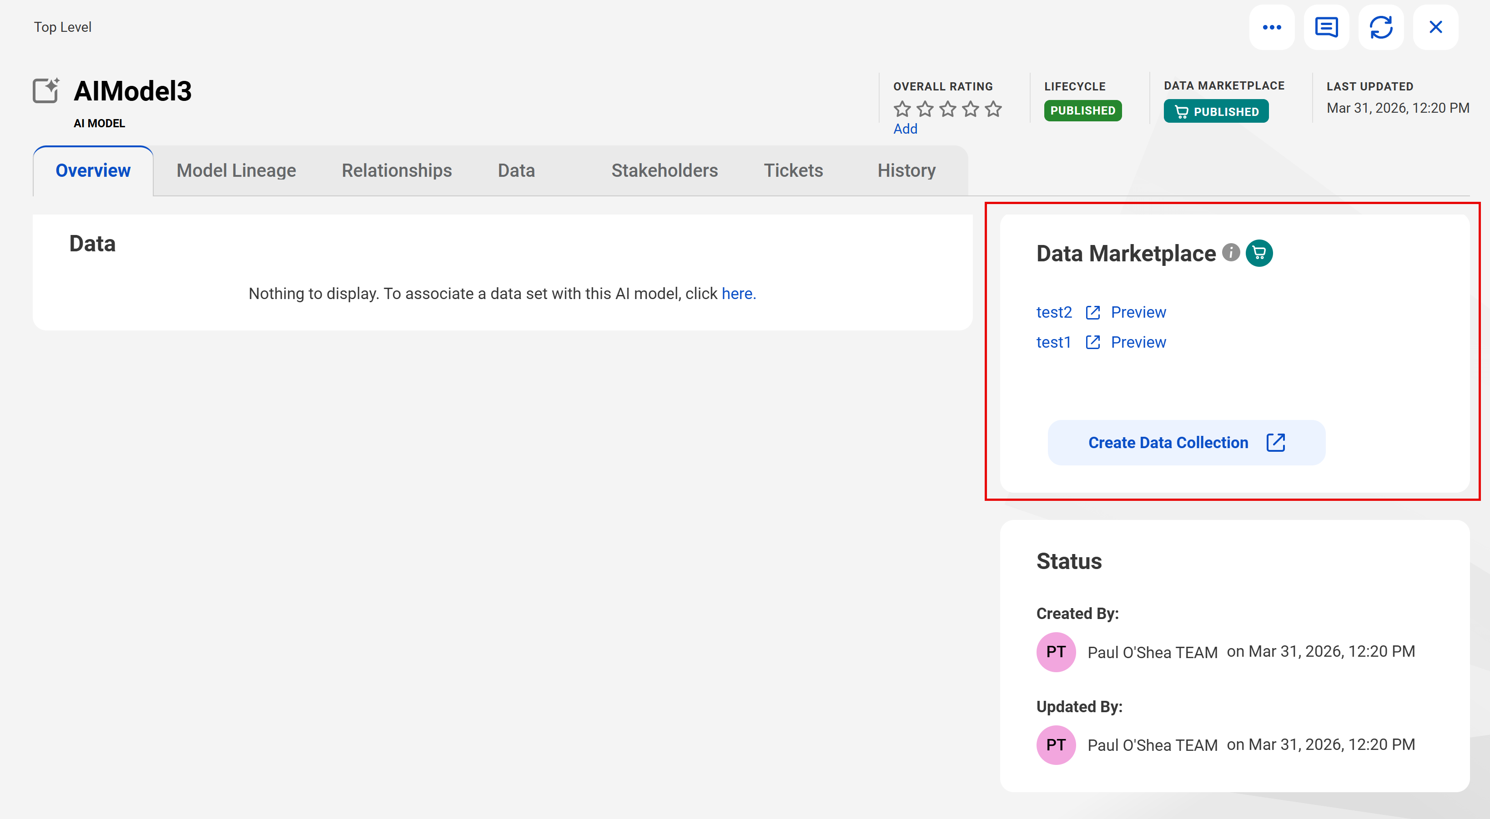The height and width of the screenshot is (819, 1490).
Task: Click the Data Marketplace info icon
Action: coord(1230,253)
